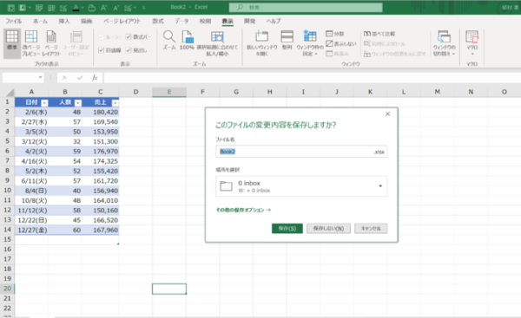Open filter dropdown on 売上 column
Screen dimensions: 521x318
115,103
